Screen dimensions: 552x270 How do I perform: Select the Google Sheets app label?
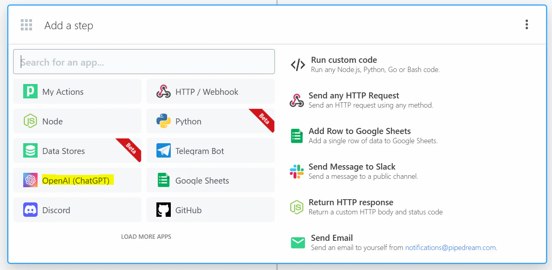pos(202,180)
